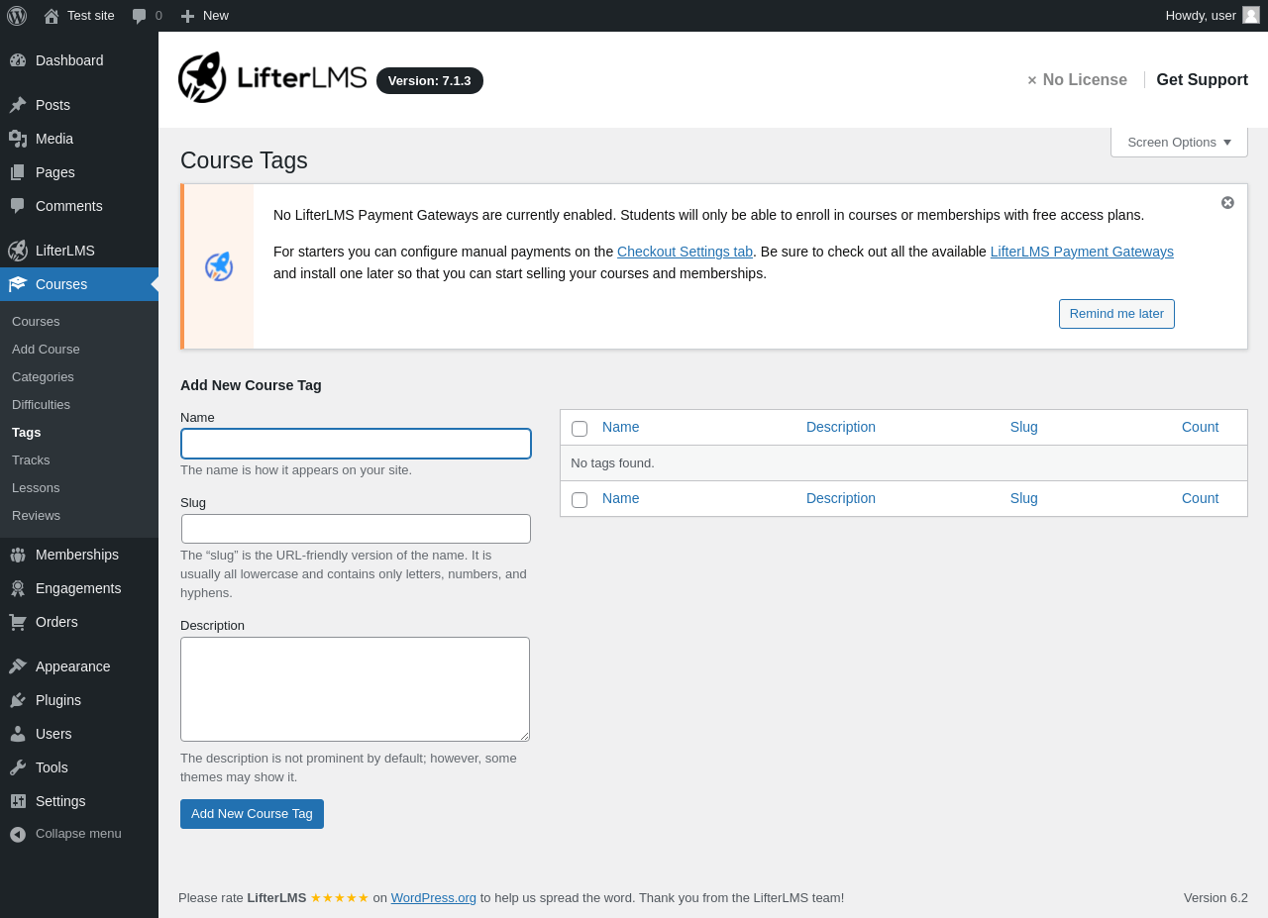This screenshot has height=918, width=1268.
Task: Expand the Screen Options panel
Action: pyautogui.click(x=1179, y=142)
